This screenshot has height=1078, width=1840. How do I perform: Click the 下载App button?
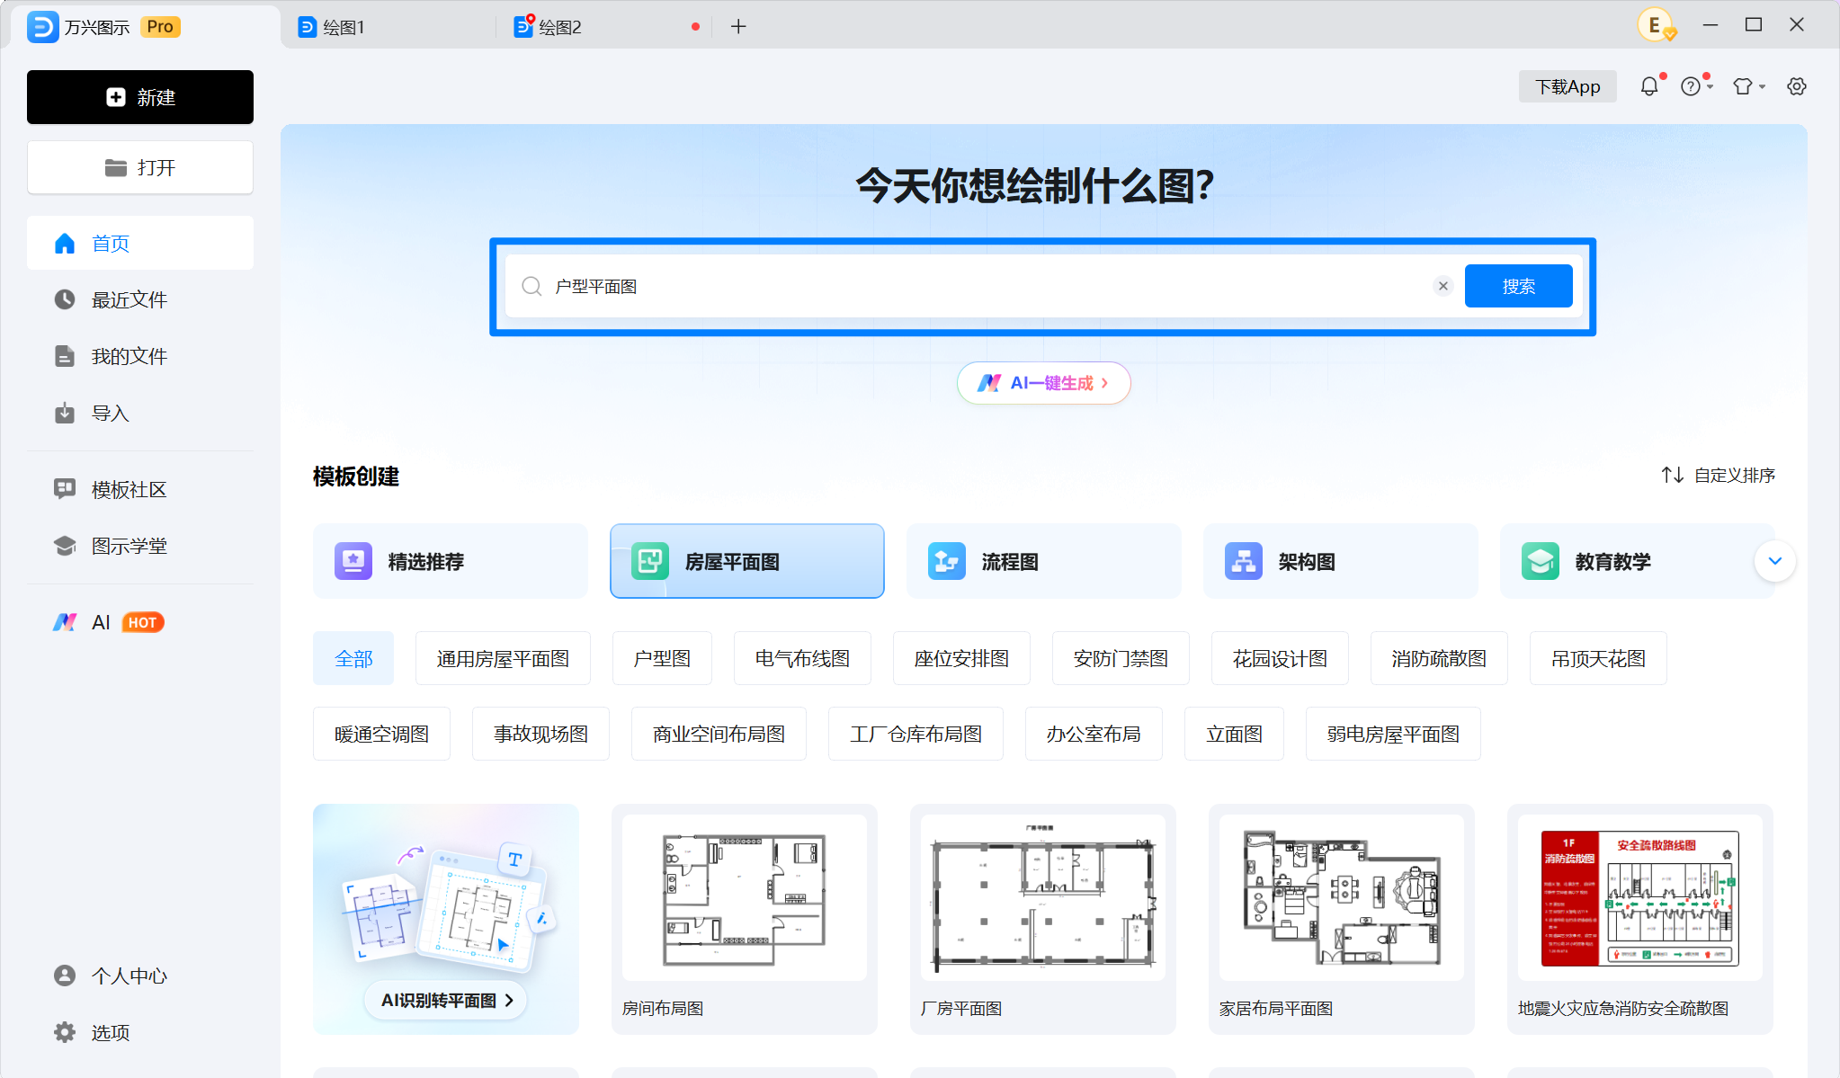tap(1568, 86)
